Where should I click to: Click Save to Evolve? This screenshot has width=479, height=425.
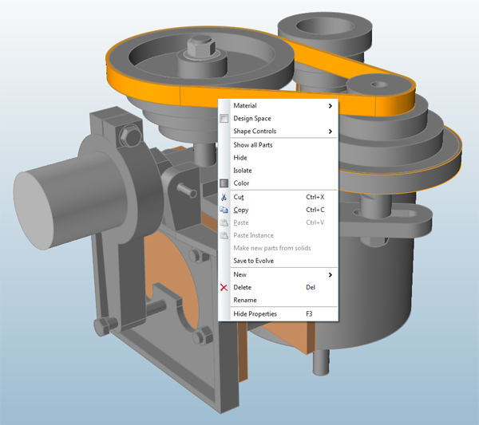pyautogui.click(x=254, y=261)
